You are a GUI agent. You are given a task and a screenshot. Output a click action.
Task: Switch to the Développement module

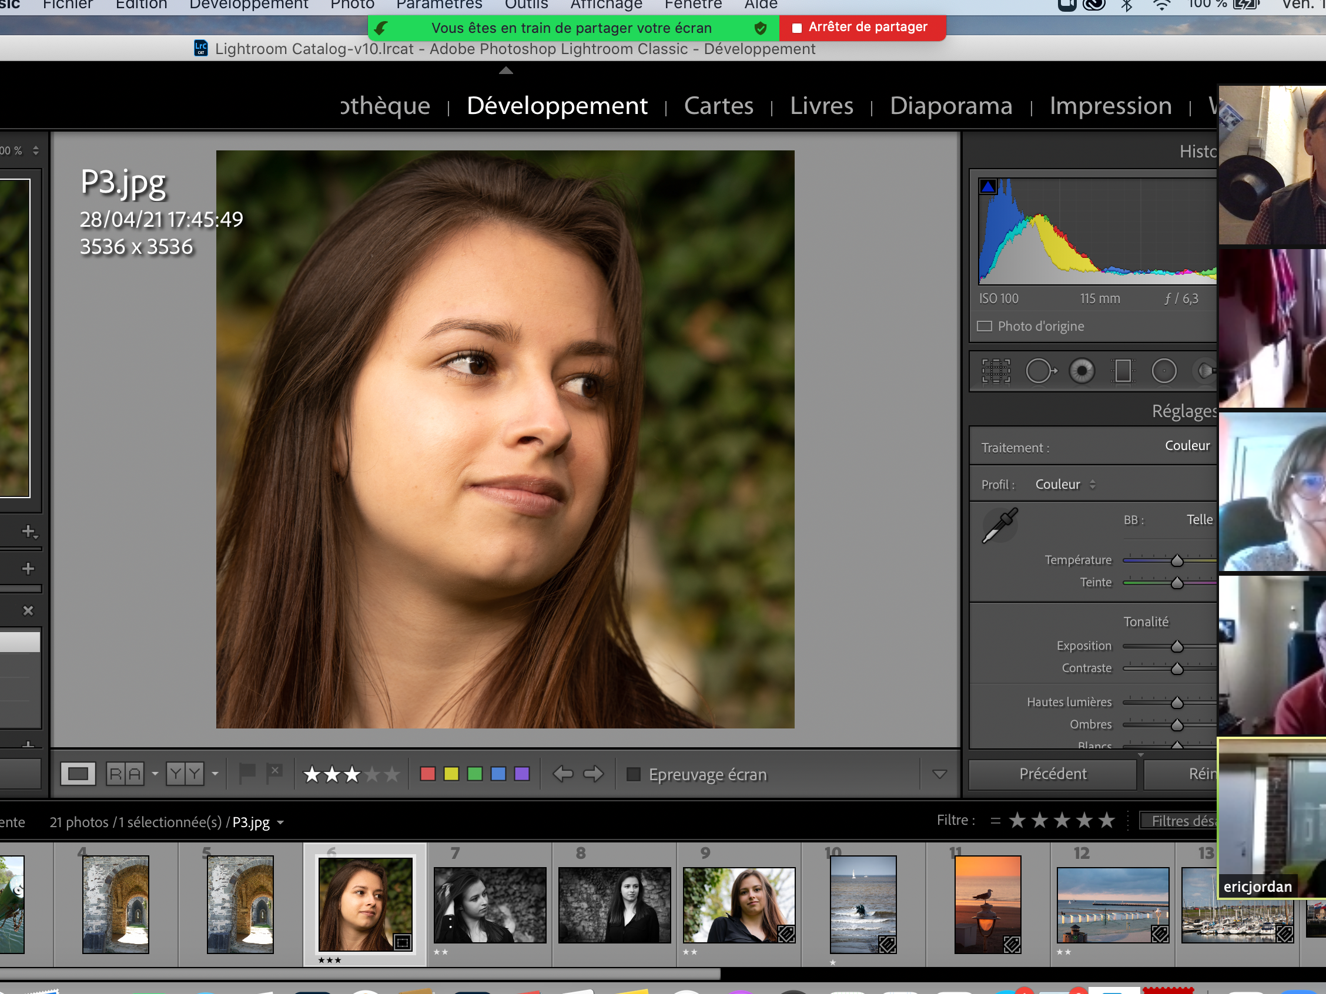click(x=557, y=106)
